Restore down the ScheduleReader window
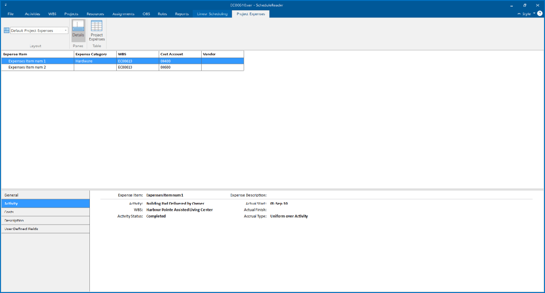 525,5
